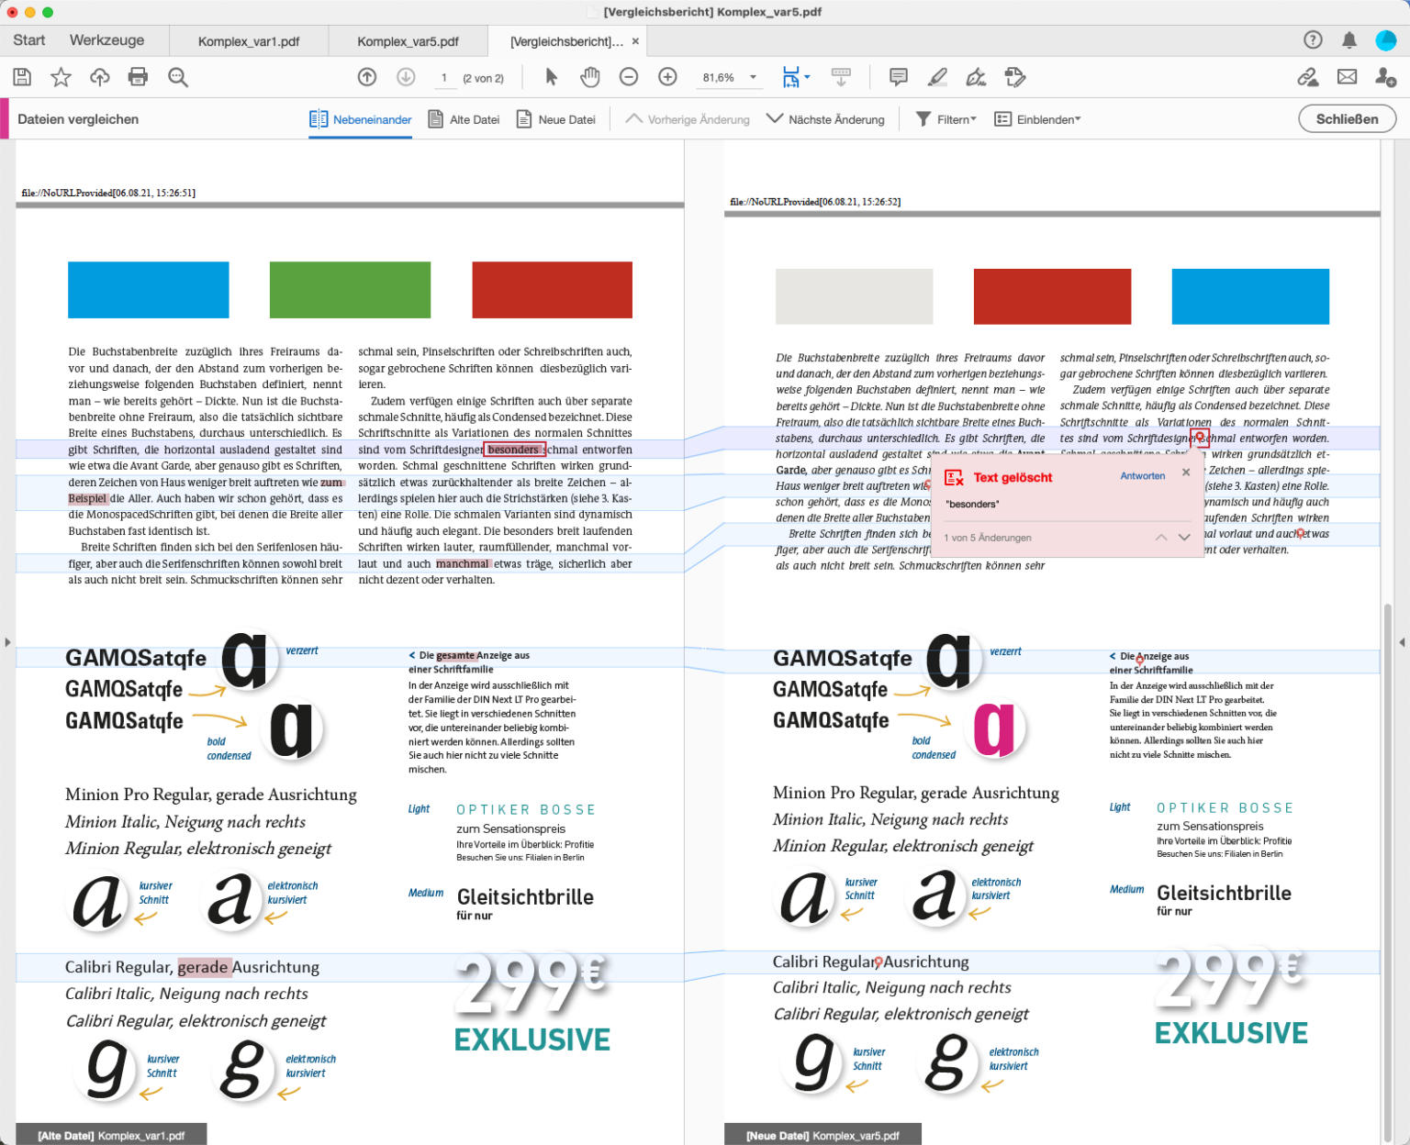
Task: Show only the Neue Datei view
Action: [x=556, y=119]
